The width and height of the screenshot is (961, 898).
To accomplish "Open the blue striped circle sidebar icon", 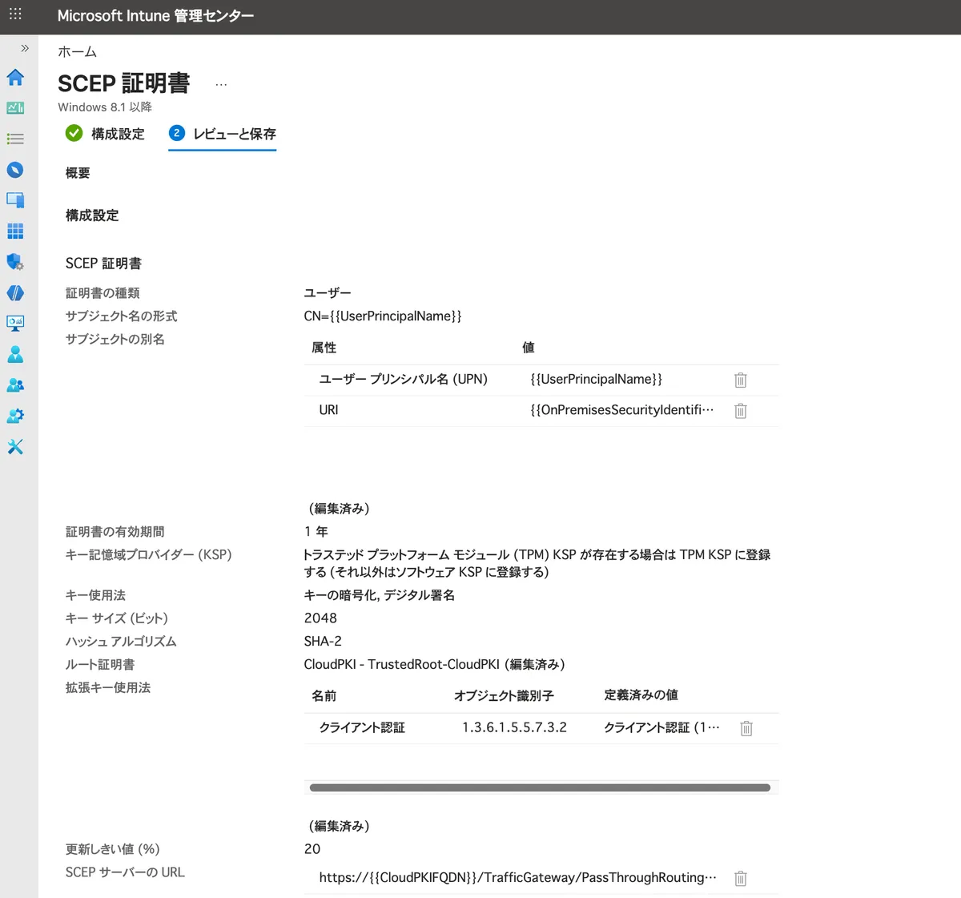I will (x=15, y=293).
